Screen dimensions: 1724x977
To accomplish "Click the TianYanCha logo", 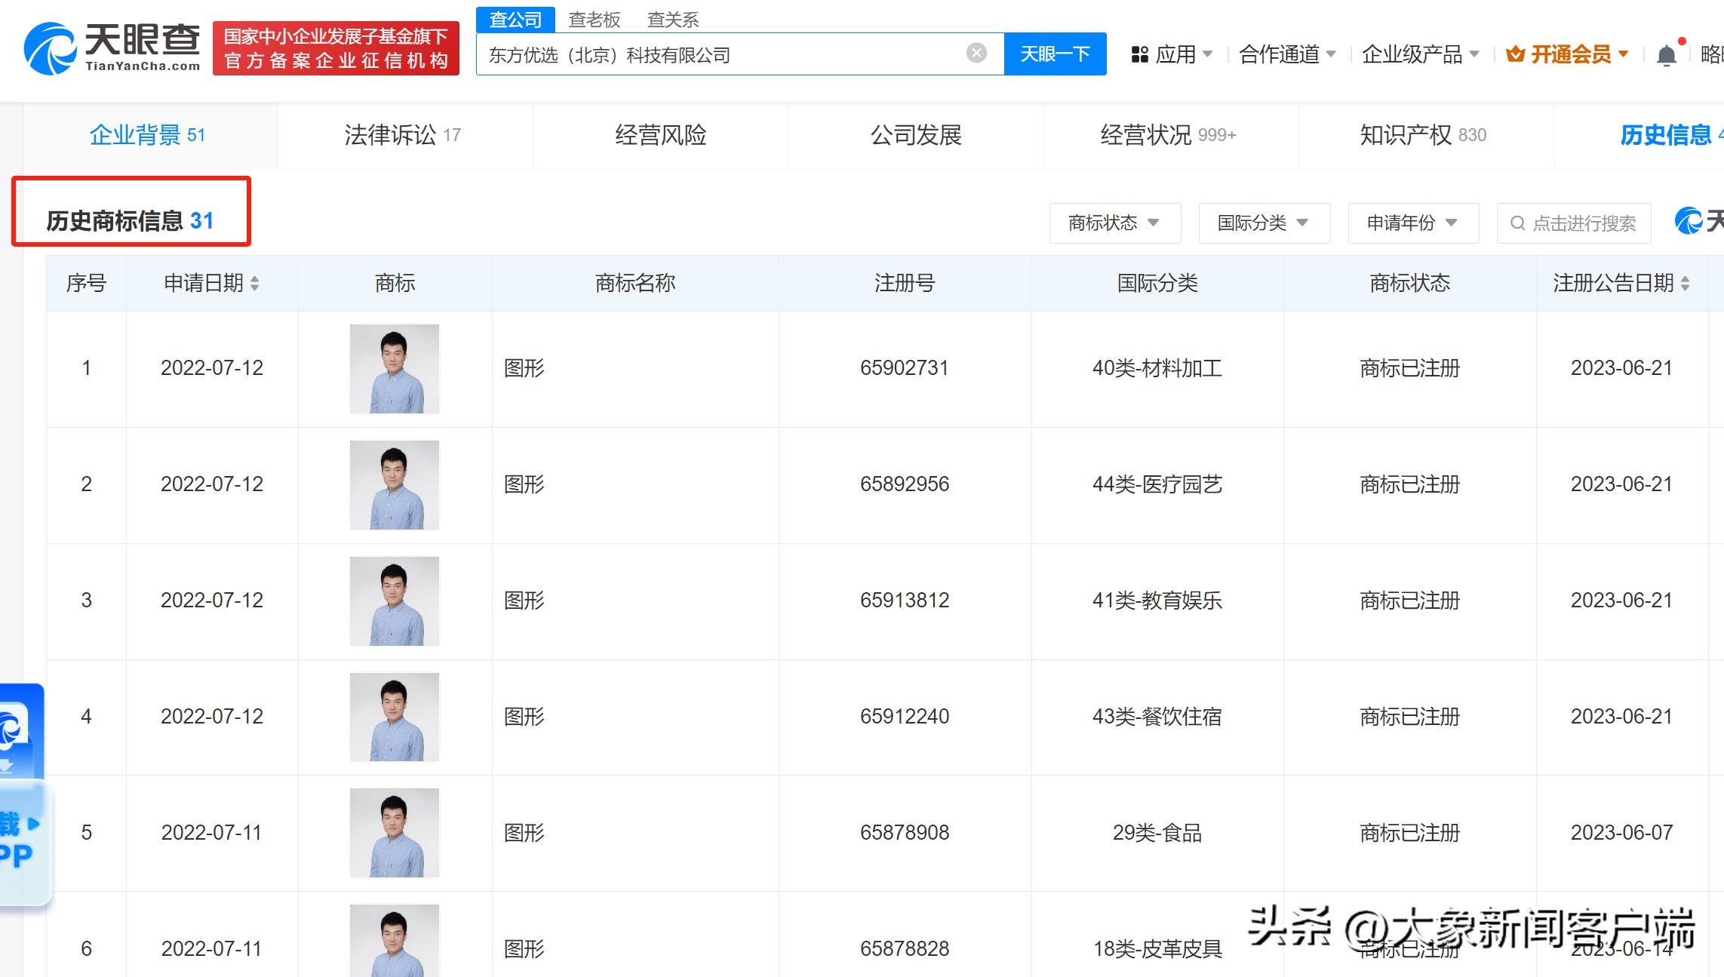I will click(112, 48).
